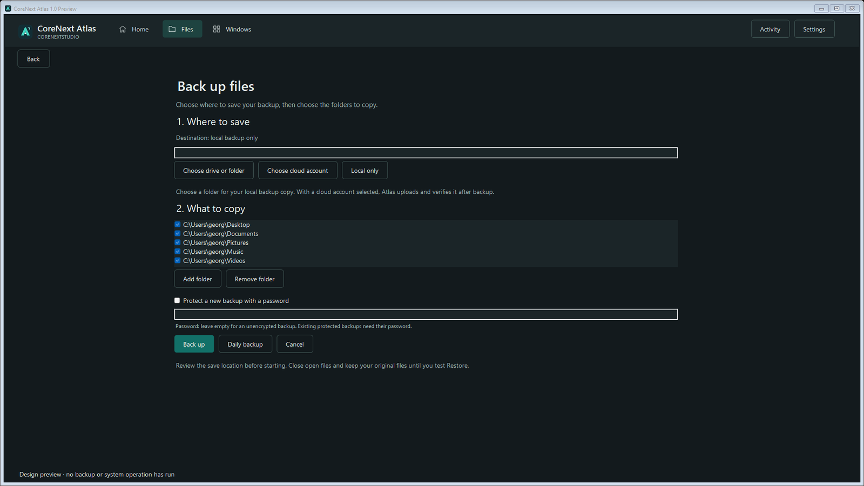The image size is (864, 486).
Task: Select the Local only option
Action: tap(364, 171)
